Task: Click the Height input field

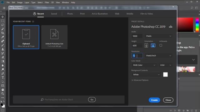Action: [x=137, y=45]
